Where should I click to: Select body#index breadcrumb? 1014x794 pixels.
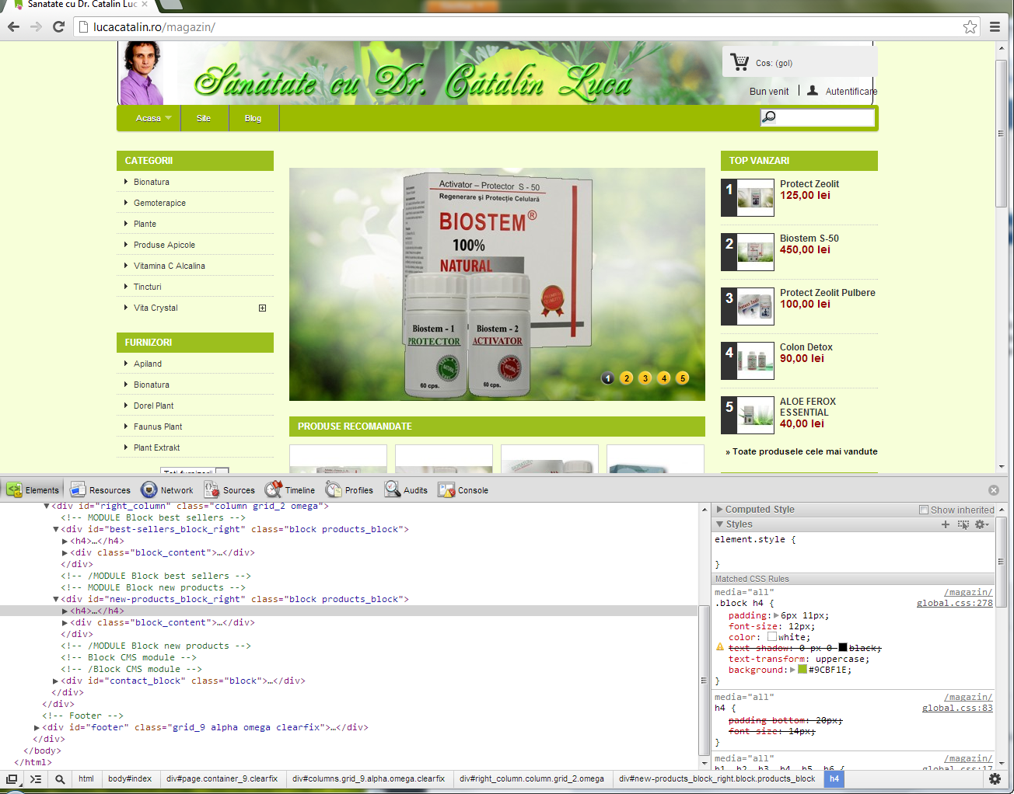coord(130,778)
